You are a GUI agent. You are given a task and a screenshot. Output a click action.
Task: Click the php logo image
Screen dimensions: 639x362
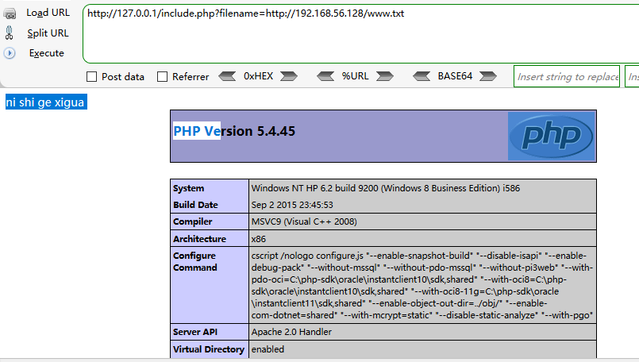(552, 137)
